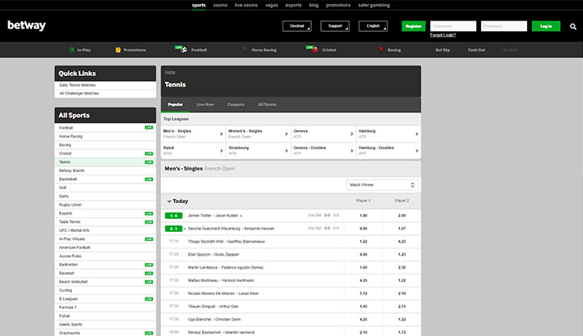Open the Bet Slip
This screenshot has height=336, width=583.
coord(443,50)
